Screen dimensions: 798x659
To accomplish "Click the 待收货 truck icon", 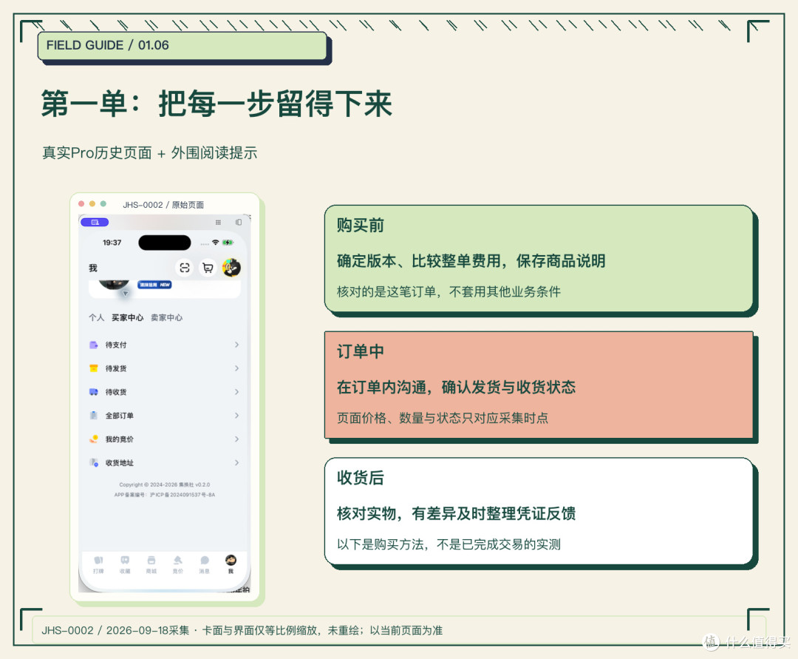I will point(94,392).
